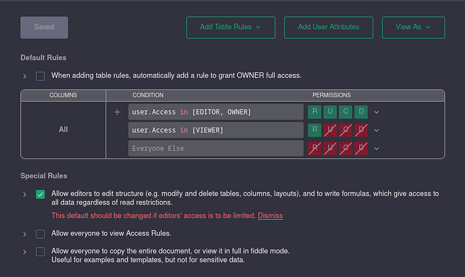Dismiss the editors' access warning
Screen dimensions: 465x277
click(270, 215)
